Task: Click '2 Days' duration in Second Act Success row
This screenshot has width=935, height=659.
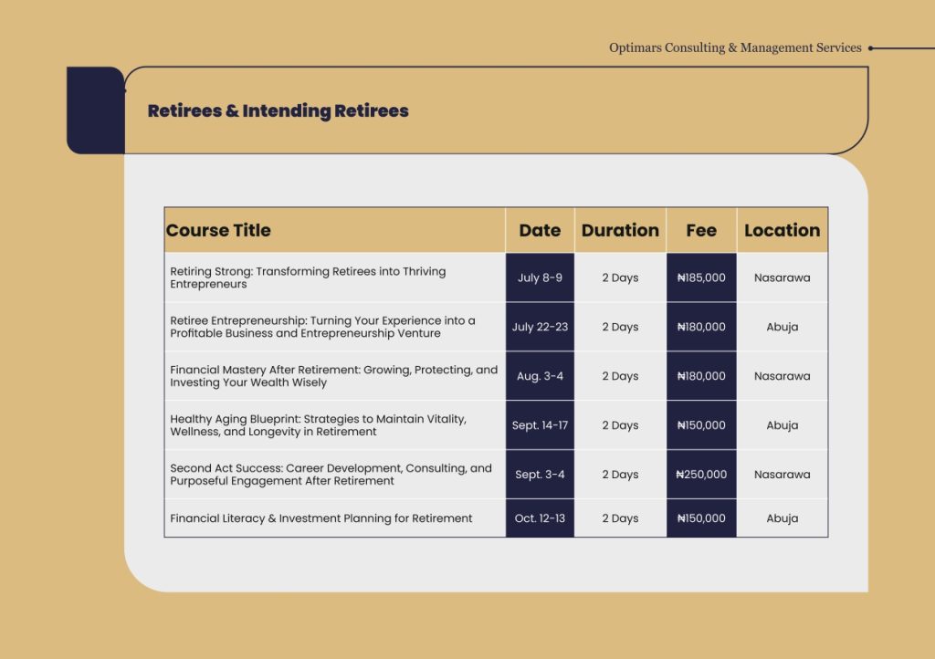Action: click(620, 475)
